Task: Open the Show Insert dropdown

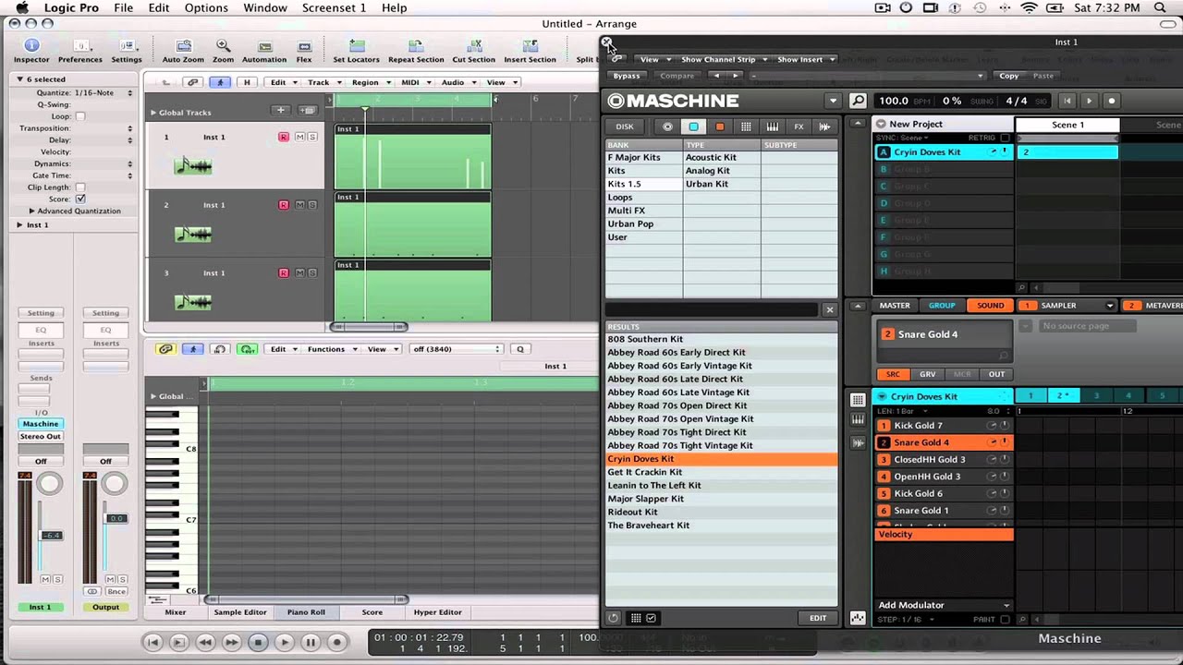Action: [806, 59]
